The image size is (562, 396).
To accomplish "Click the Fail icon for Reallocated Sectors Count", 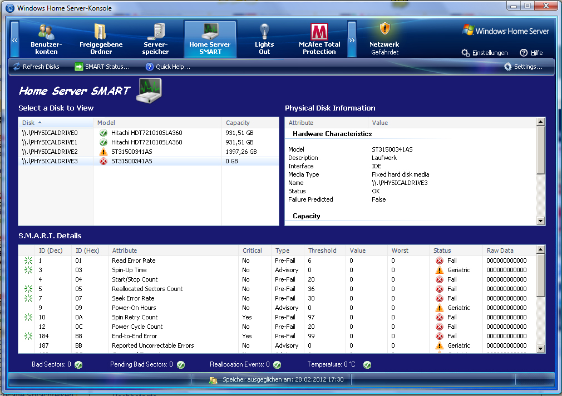I will (440, 289).
